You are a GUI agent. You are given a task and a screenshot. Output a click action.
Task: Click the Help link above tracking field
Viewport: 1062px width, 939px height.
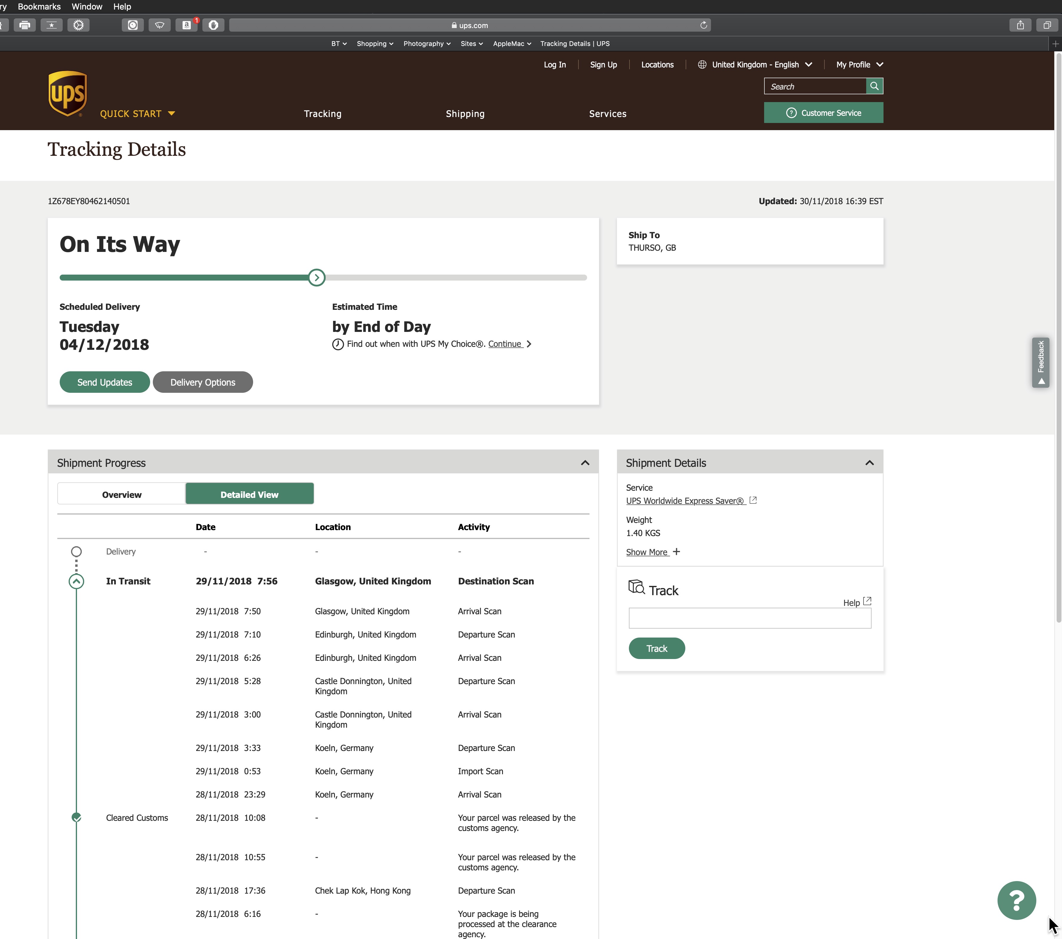click(851, 603)
